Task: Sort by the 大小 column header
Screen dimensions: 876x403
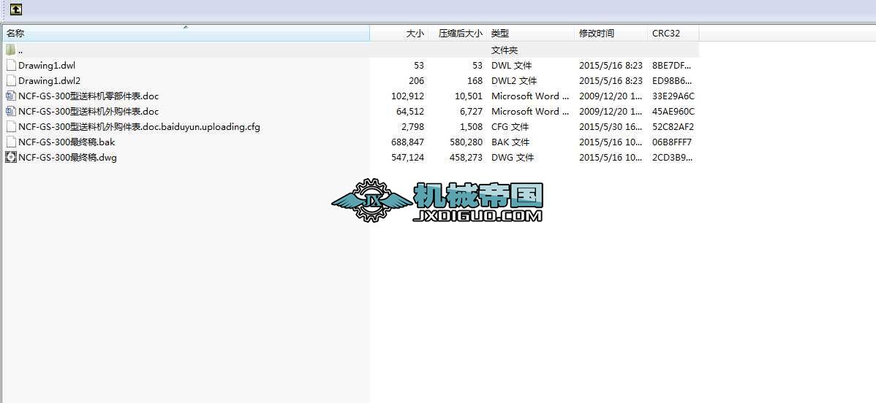Action: tap(399, 34)
